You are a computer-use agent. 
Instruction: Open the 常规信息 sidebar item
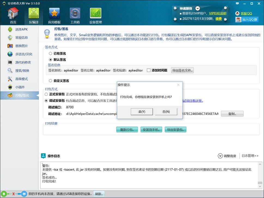click(x=20, y=38)
